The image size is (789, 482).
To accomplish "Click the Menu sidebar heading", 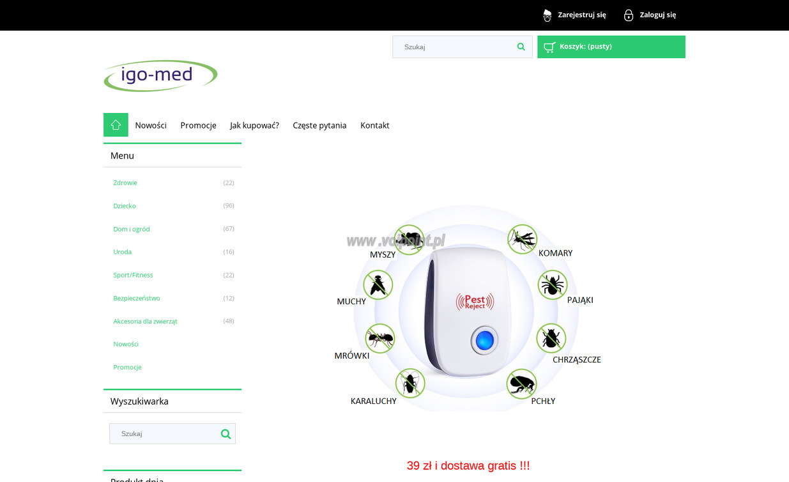I will (x=122, y=155).
